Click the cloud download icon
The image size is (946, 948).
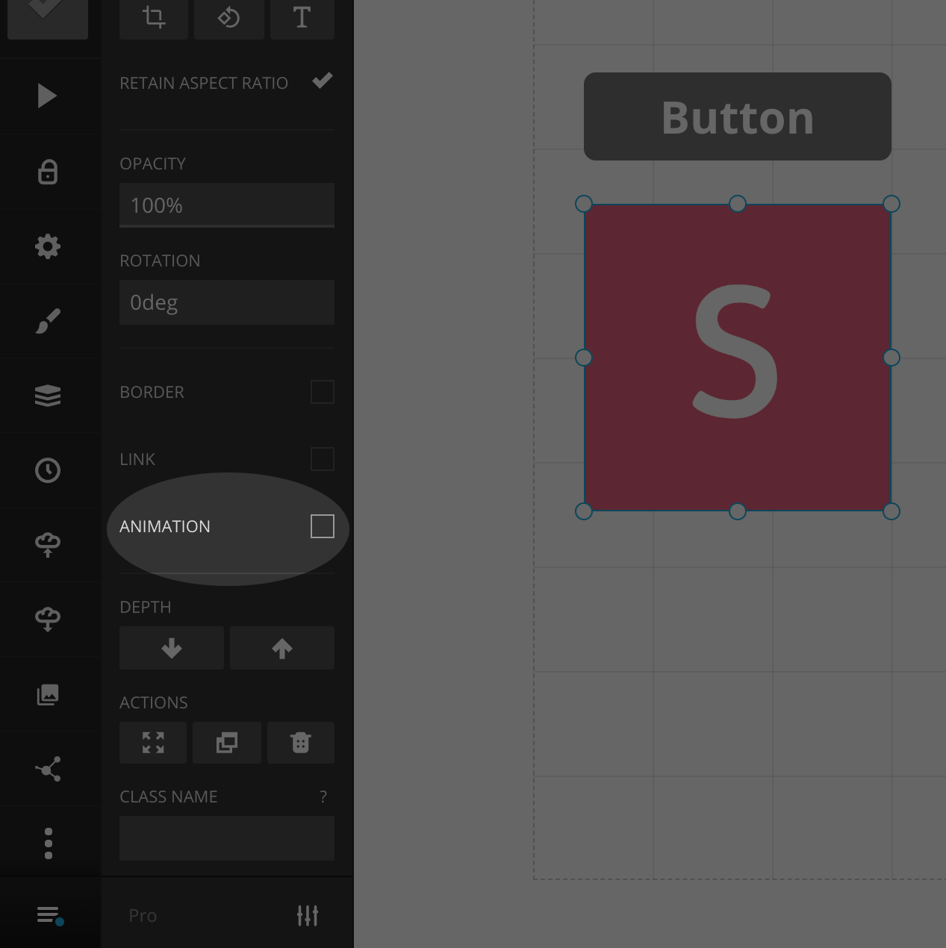(x=48, y=620)
